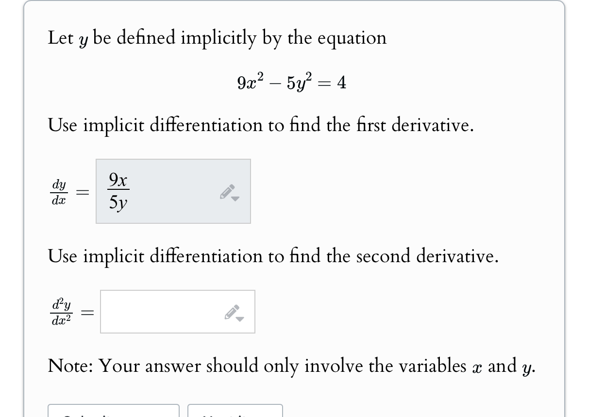Click the equation 9x² − 5y² = 4
This screenshot has width=604, height=417.
coord(291,82)
